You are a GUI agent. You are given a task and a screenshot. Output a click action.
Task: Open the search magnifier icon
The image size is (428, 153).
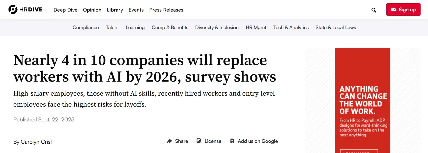tap(374, 10)
